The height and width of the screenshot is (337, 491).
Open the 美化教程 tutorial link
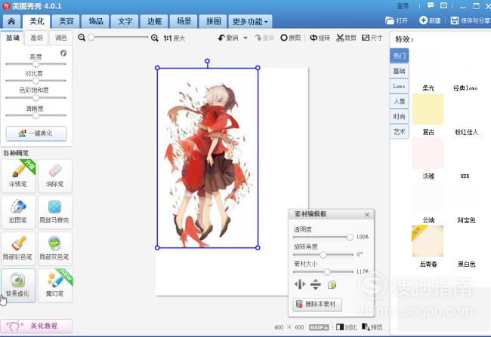(36, 326)
